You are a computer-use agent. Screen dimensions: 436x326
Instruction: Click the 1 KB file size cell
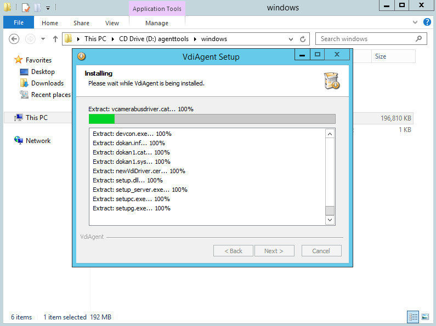click(405, 130)
